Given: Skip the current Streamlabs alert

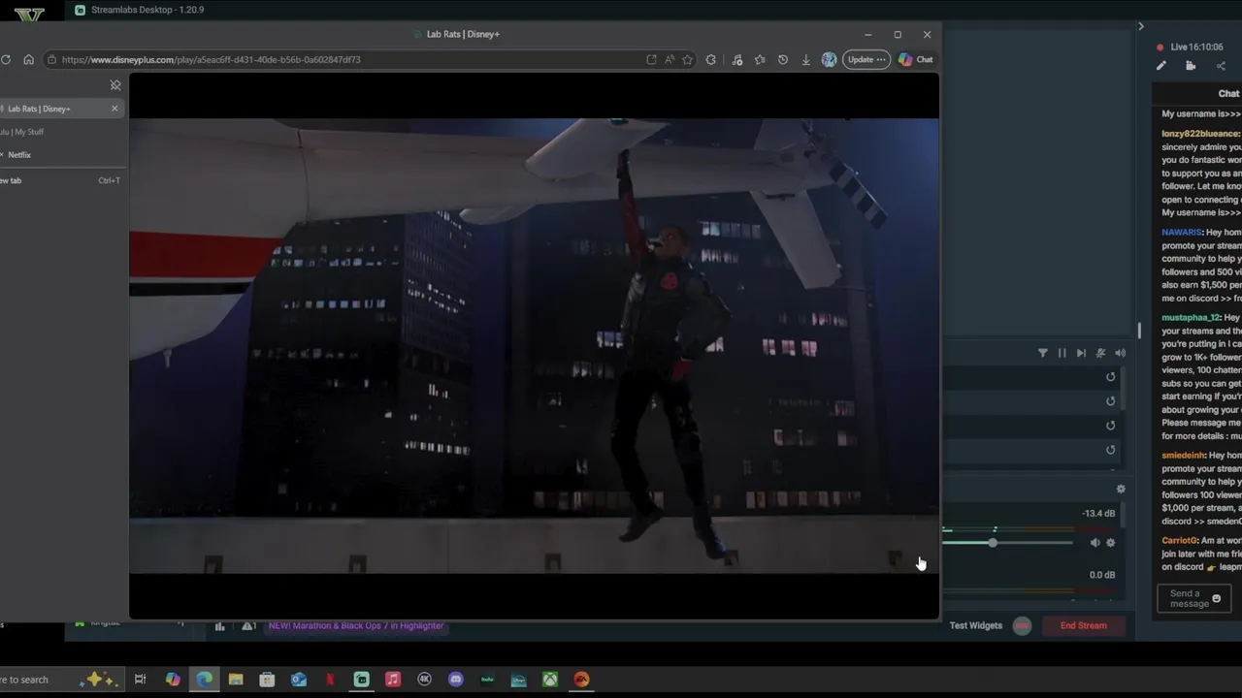Looking at the screenshot, I should (x=1081, y=353).
